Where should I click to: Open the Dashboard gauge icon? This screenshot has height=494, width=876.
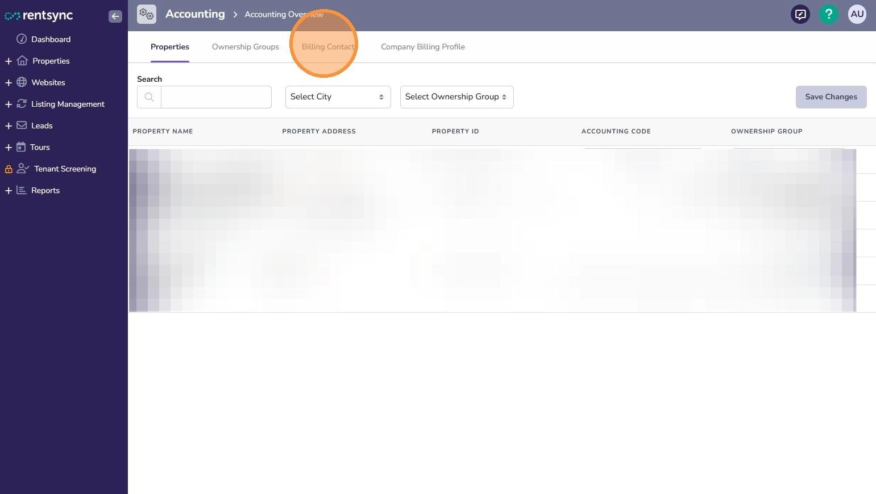pyautogui.click(x=22, y=39)
